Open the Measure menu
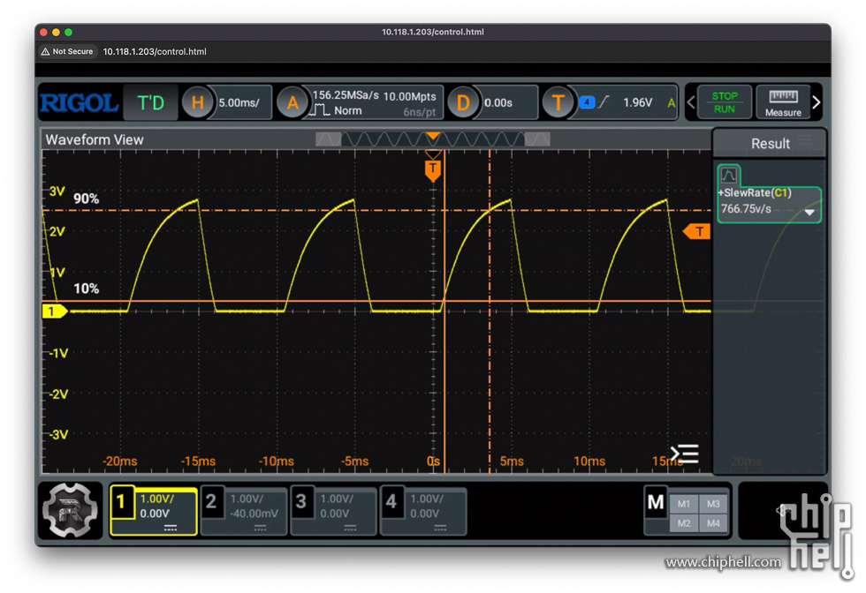866x593 pixels. tap(783, 102)
